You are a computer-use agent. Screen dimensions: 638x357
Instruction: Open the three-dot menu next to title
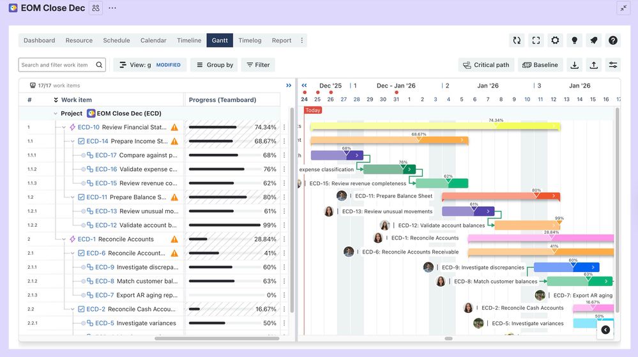click(x=112, y=8)
